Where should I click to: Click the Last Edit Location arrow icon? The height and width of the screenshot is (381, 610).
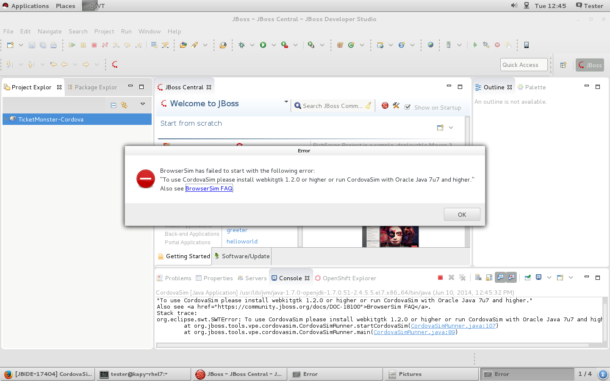pos(53,64)
